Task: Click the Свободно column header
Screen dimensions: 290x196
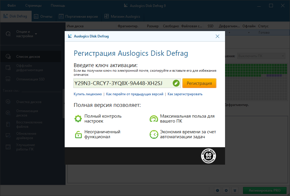Action: [171, 26]
